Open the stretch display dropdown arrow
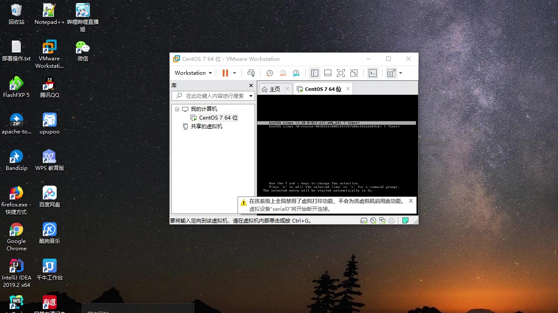 tap(401, 73)
